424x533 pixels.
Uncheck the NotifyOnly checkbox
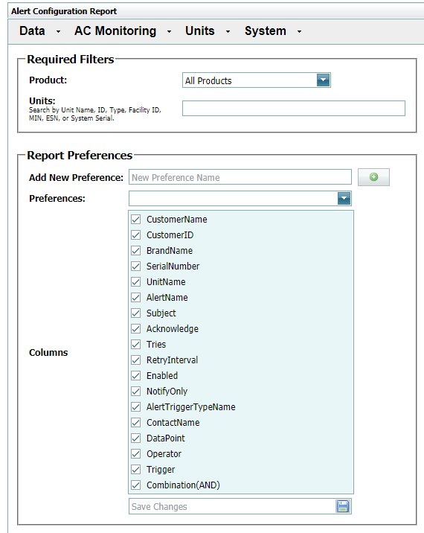tap(136, 392)
